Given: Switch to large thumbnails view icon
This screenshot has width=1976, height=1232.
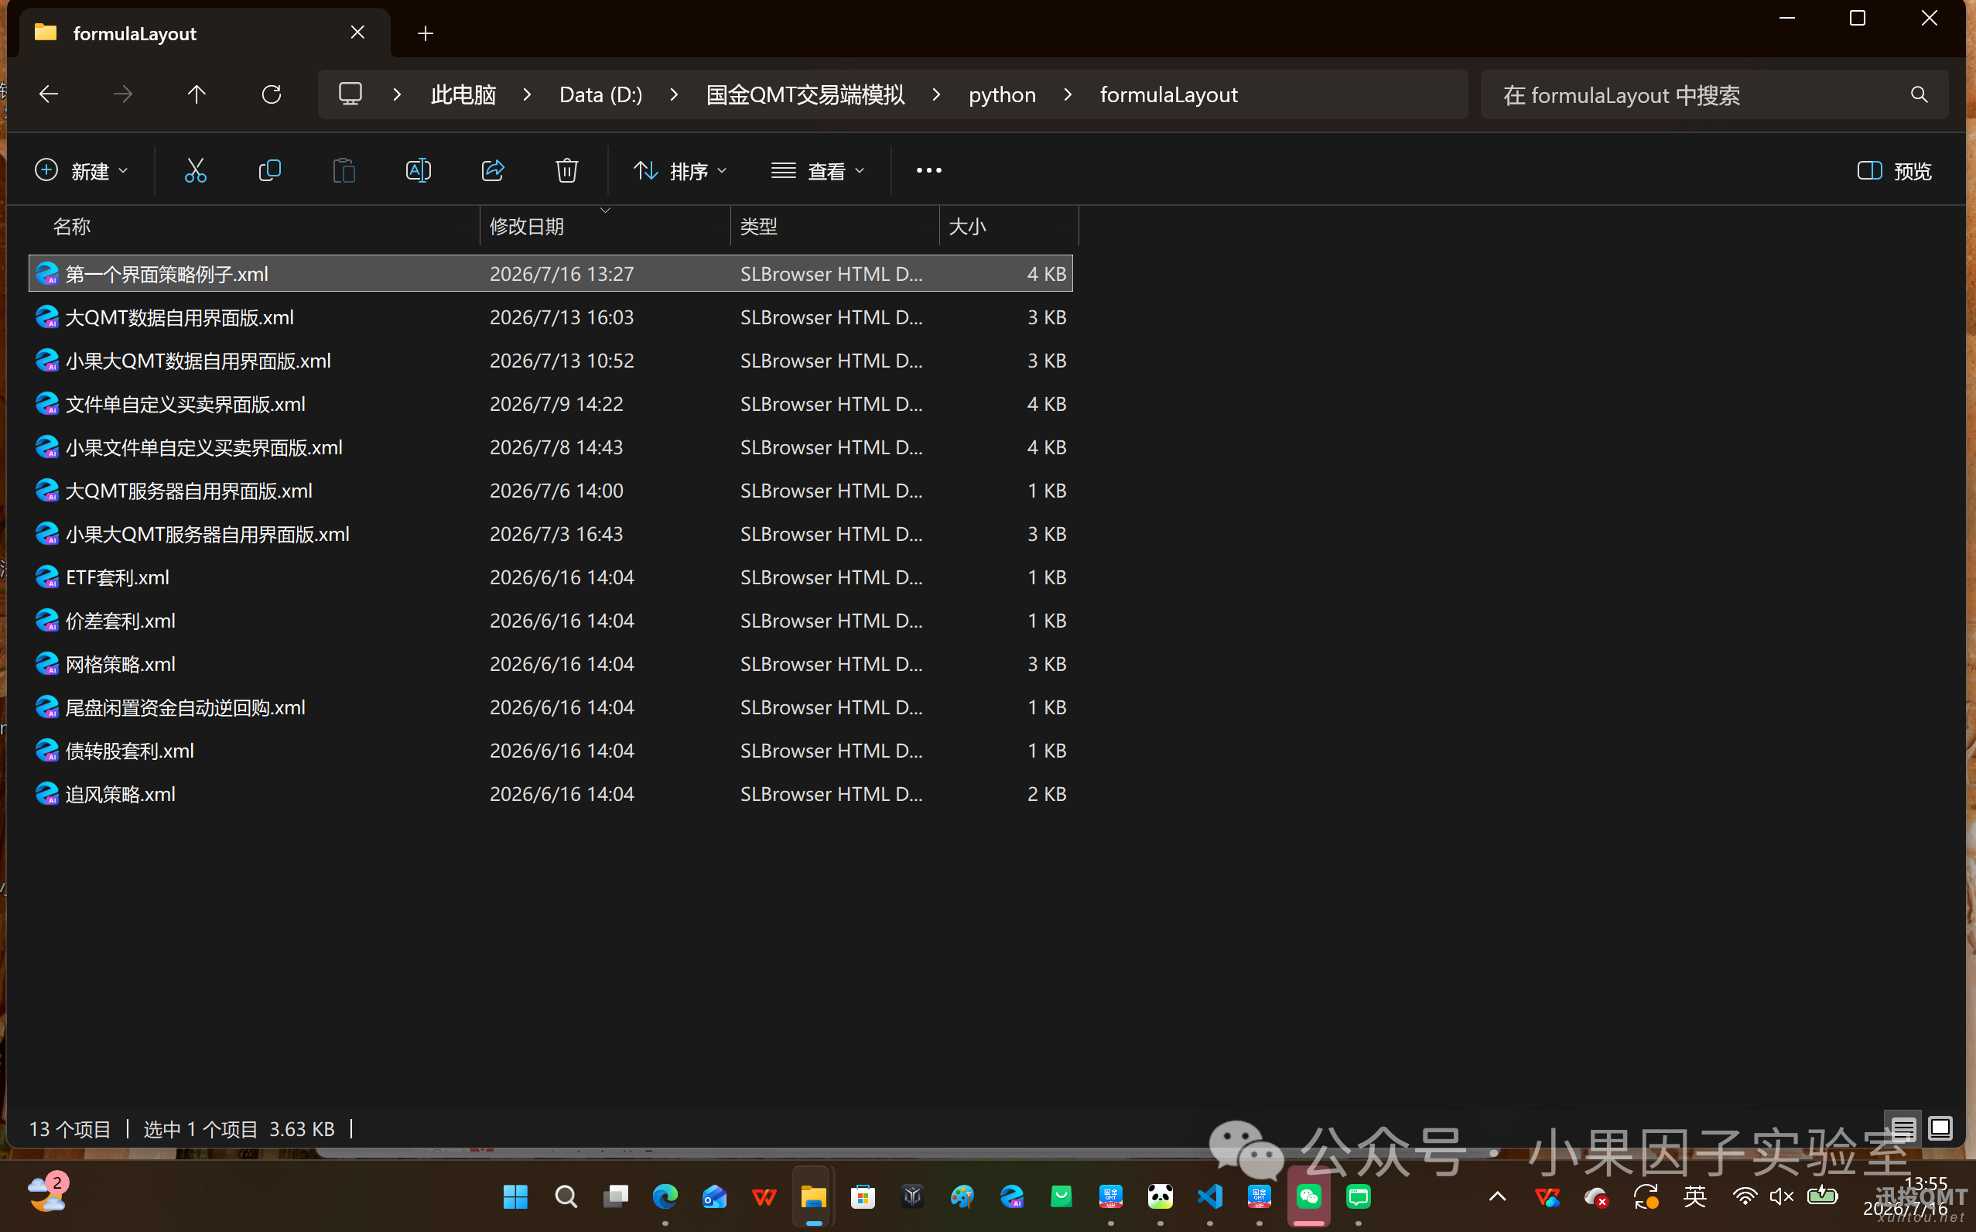Looking at the screenshot, I should pos(1940,1128).
